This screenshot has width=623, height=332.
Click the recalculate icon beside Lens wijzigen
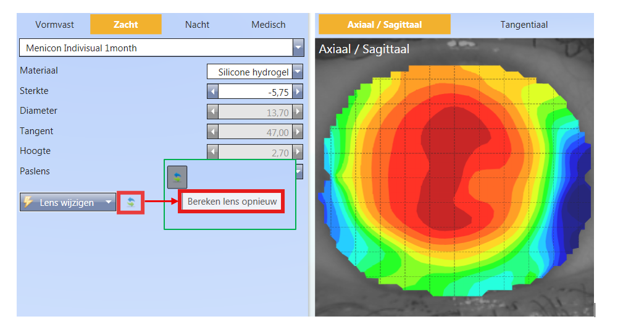[130, 202]
